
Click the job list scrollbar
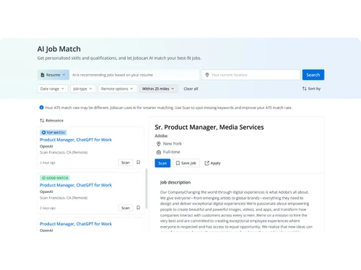coord(147,189)
